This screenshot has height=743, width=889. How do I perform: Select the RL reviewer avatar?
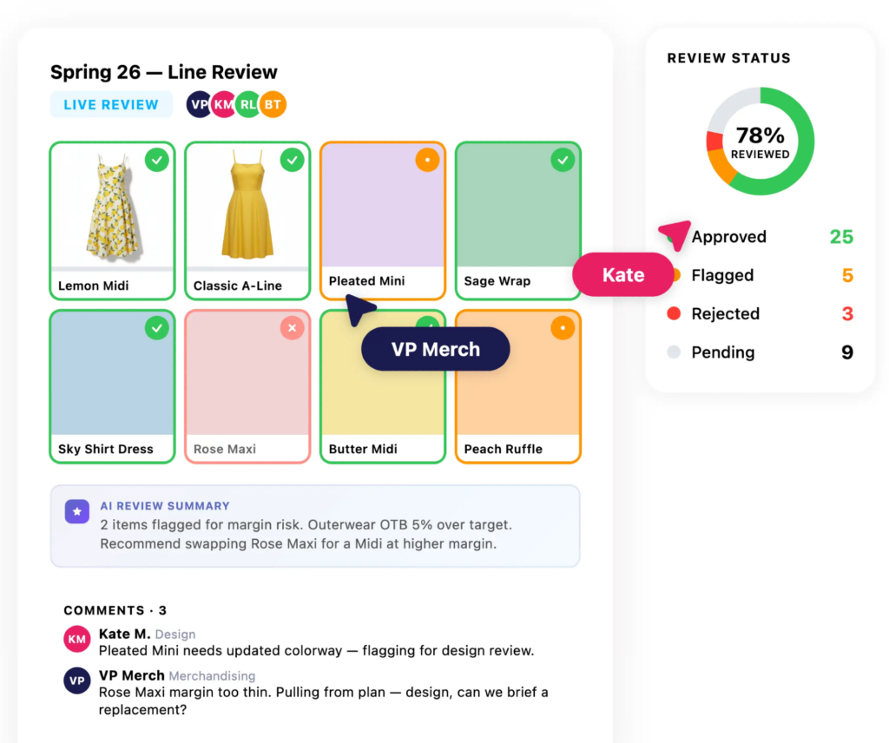(x=247, y=104)
